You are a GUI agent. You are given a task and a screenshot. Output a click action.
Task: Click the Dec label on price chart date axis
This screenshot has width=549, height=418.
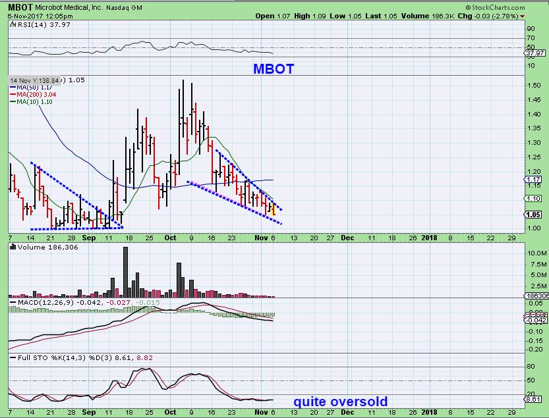click(347, 238)
